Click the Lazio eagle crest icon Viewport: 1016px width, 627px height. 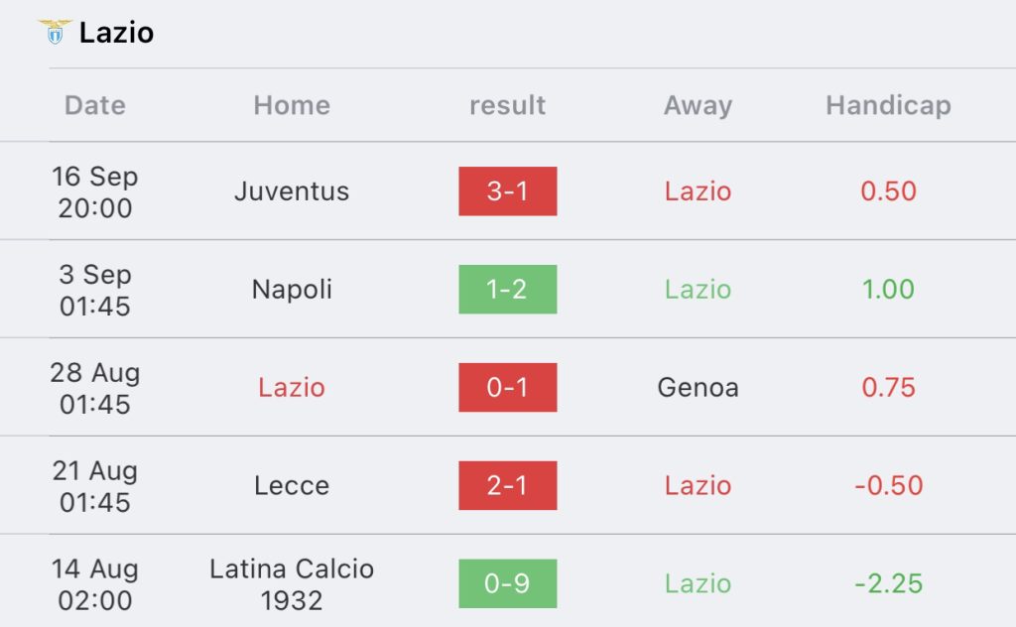click(x=55, y=32)
